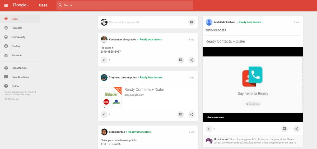Click your avatar in the compose box

click(104, 22)
